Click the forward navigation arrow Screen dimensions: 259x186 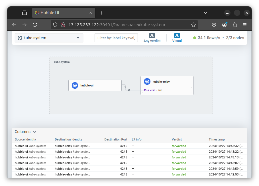pos(25,25)
